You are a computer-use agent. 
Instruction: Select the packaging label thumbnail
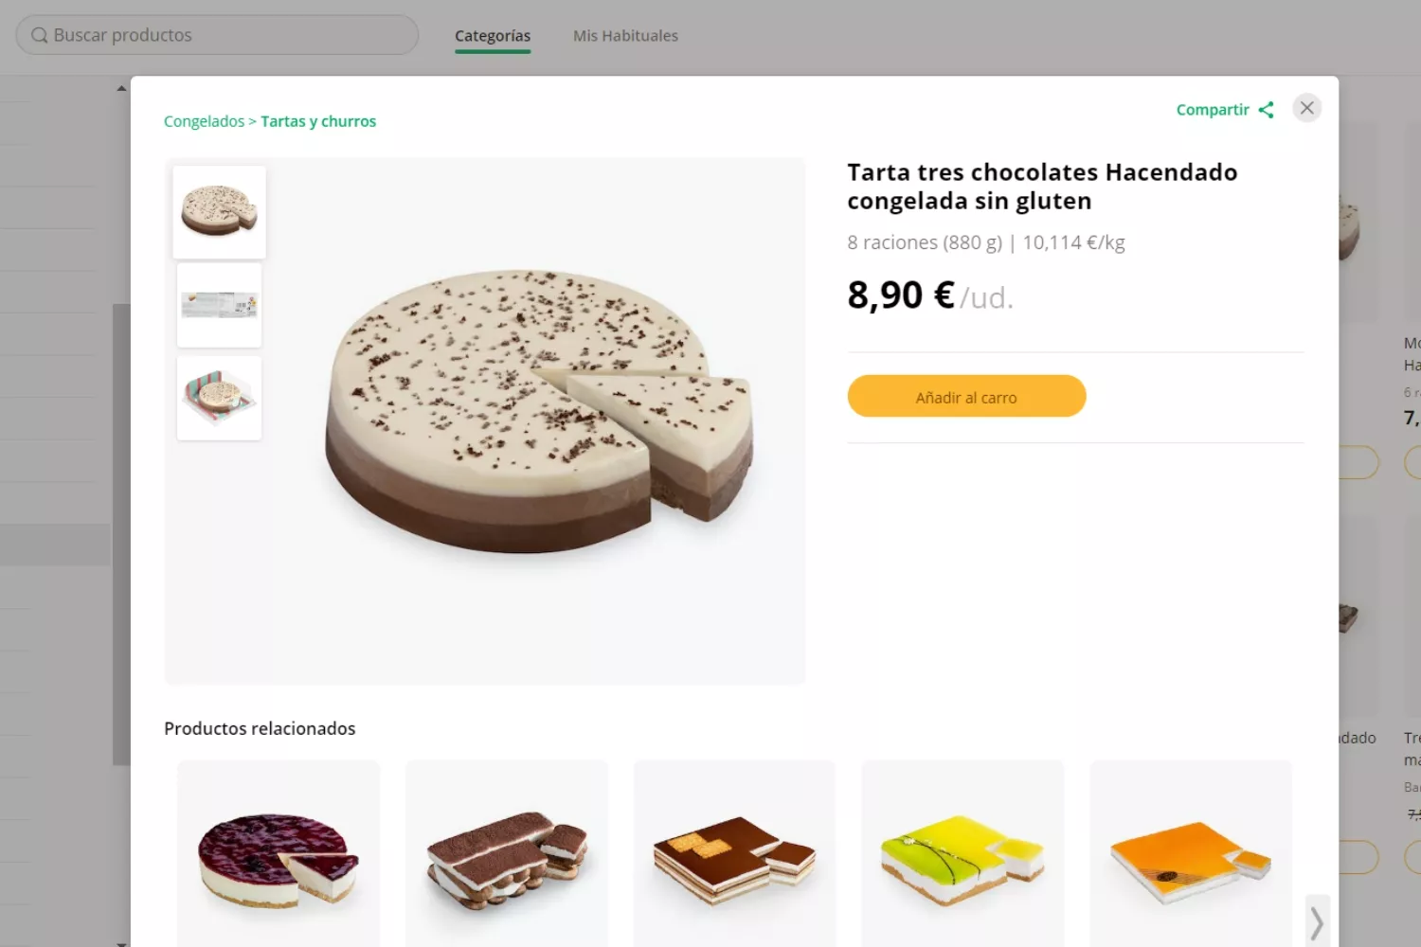click(219, 305)
